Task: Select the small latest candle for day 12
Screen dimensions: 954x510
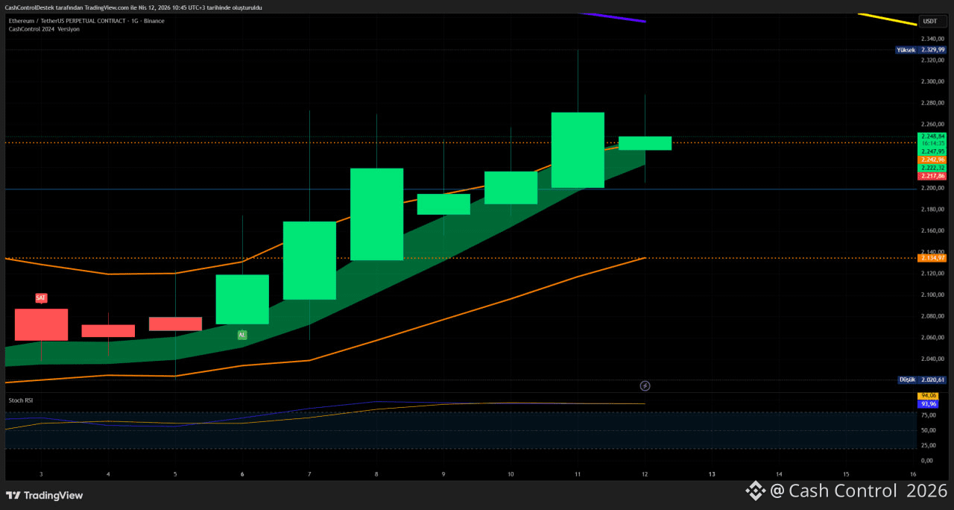Action: click(x=645, y=143)
